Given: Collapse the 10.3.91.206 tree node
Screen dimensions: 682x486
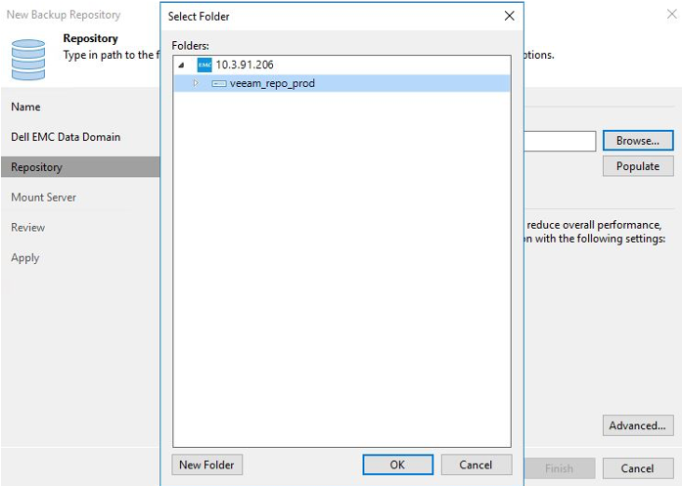Looking at the screenshot, I should [181, 66].
